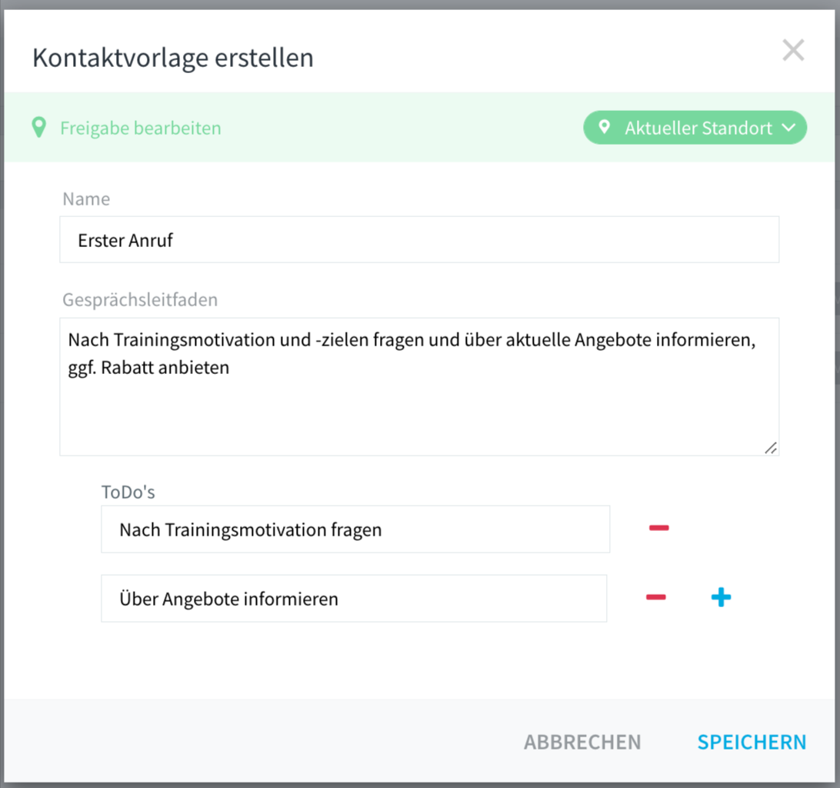Click the 'Gesprächsleitfaden' field label
The height and width of the screenshot is (788, 840).
[140, 299]
